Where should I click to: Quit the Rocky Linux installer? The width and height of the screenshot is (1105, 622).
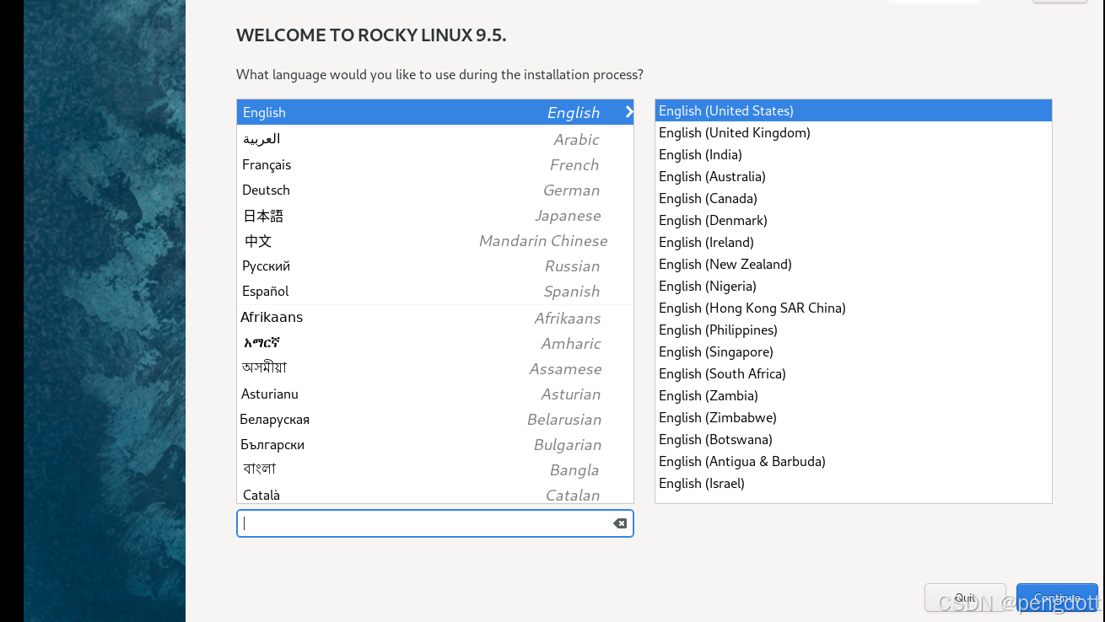point(965,598)
